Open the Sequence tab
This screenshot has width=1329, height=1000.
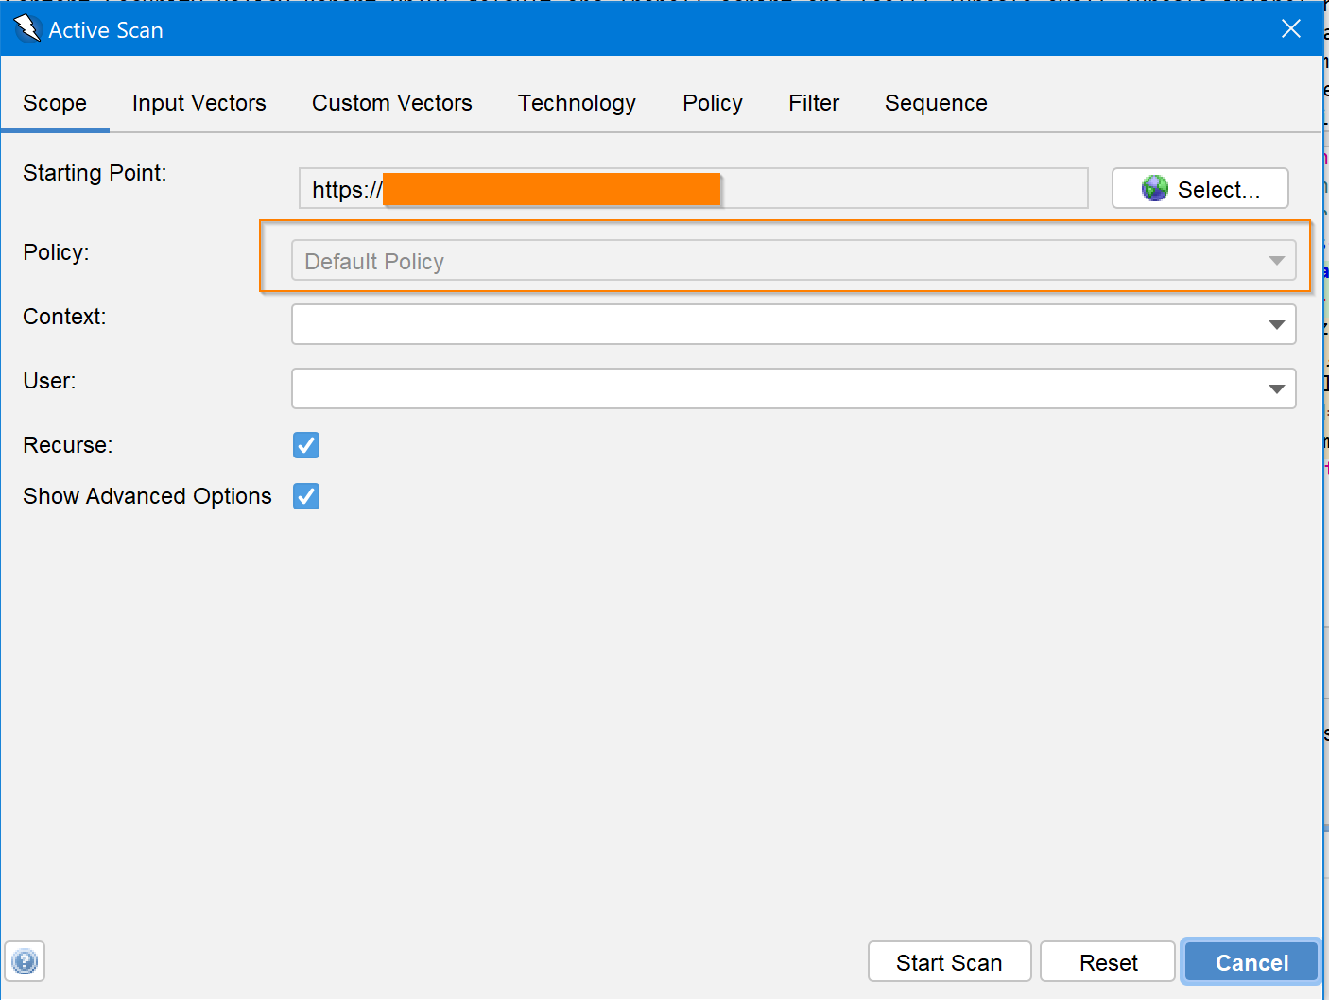(935, 103)
